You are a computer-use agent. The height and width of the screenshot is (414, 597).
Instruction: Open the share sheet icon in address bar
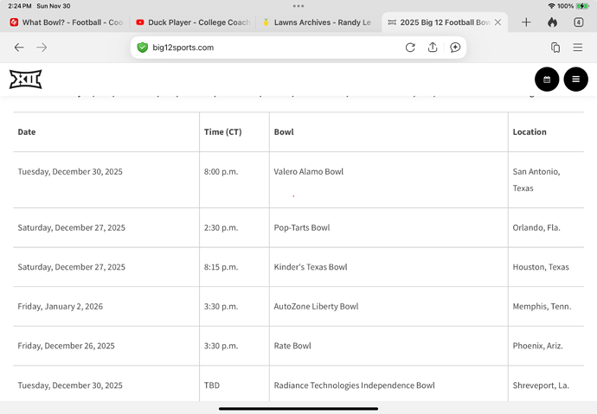[433, 48]
